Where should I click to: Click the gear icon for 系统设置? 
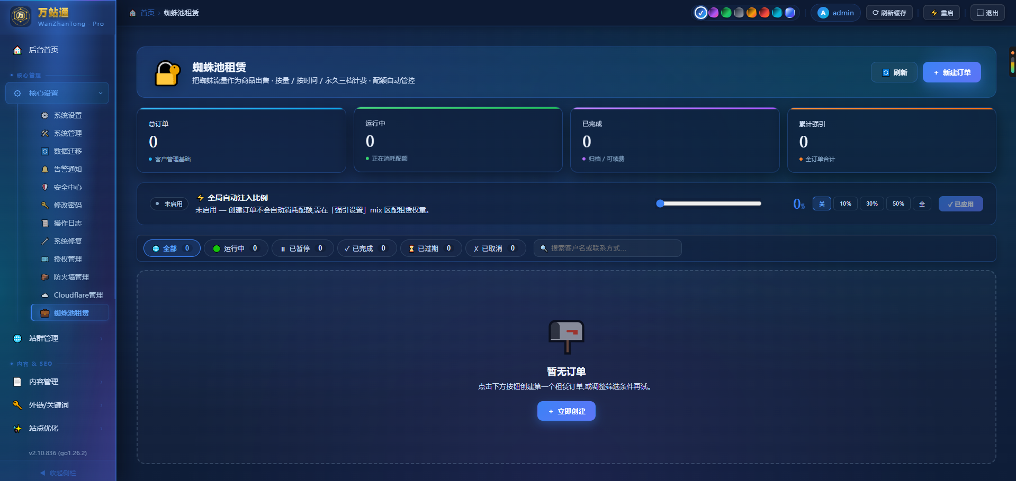[x=45, y=115]
